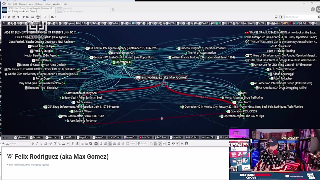
Task: Click the Insert button
Action: (x=131, y=143)
